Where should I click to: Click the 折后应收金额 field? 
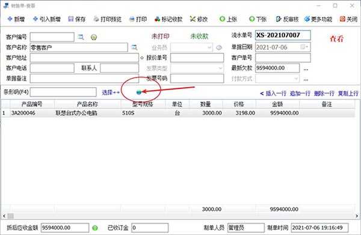(65, 228)
